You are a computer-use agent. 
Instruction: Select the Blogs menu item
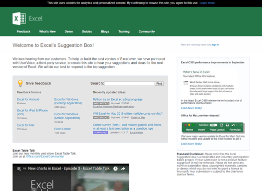click(x=105, y=31)
